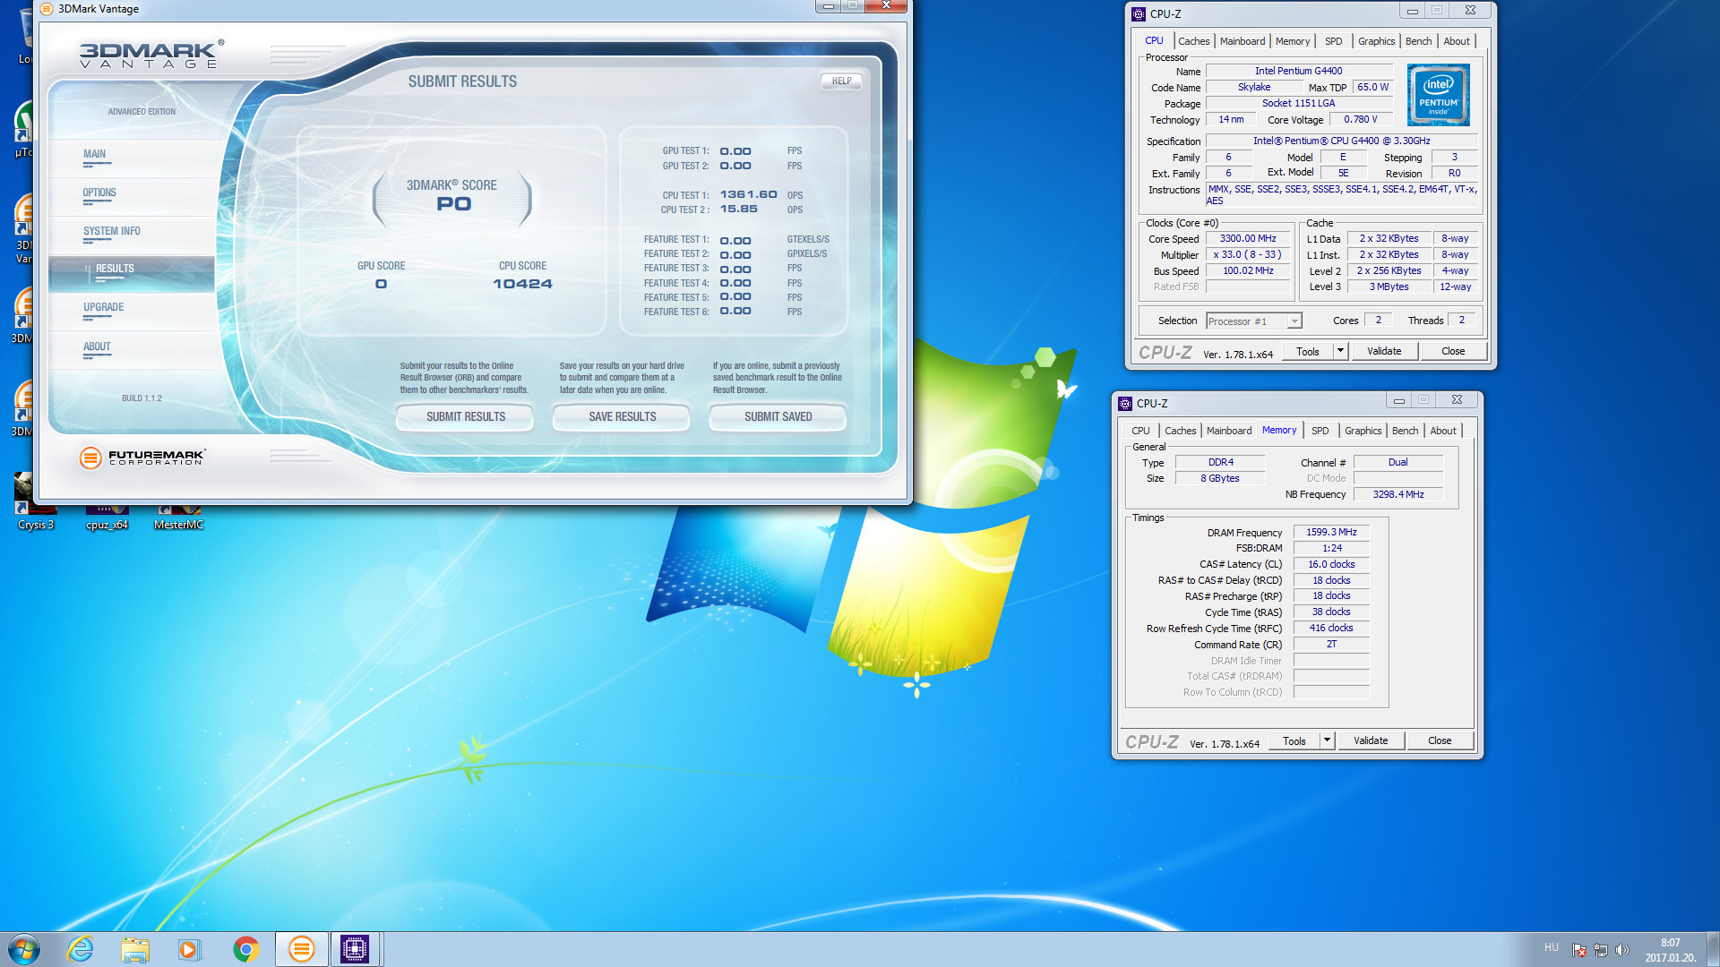
Task: Open Bench tab in lower CPU-Z
Action: tap(1405, 431)
